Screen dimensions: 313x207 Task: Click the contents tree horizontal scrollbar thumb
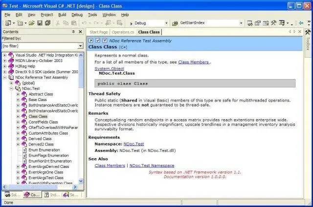pos(33,187)
